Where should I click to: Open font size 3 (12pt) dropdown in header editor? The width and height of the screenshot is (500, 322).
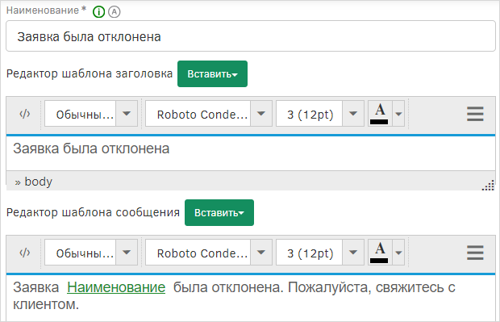pos(320,114)
